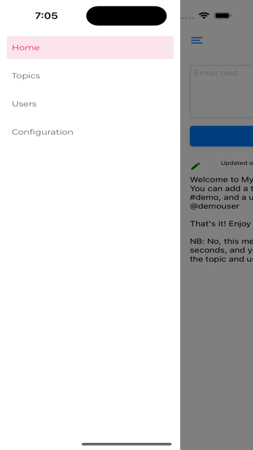Tap the hamburger menu icon

coord(197,40)
